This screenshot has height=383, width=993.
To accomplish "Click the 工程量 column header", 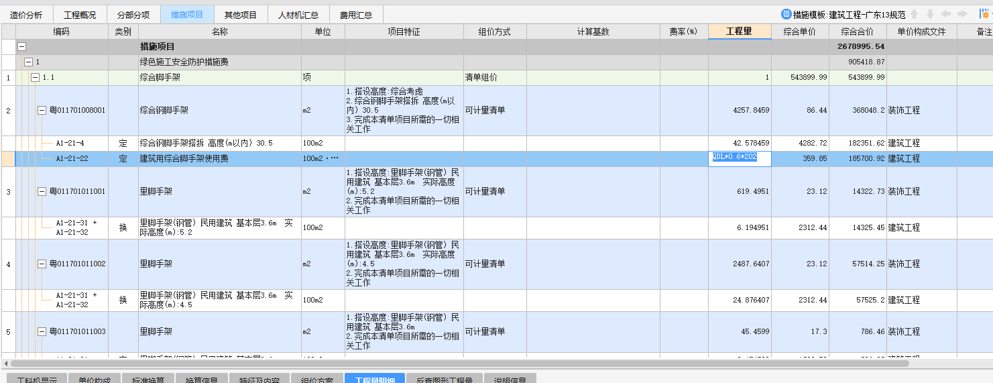I will coord(740,32).
